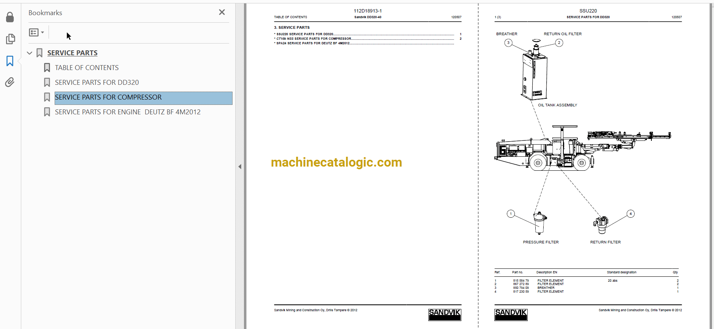This screenshot has height=329, width=714.
Task: Select SERVICE PARTS FOR COMPRESSOR bookmark
Action: coord(143,98)
